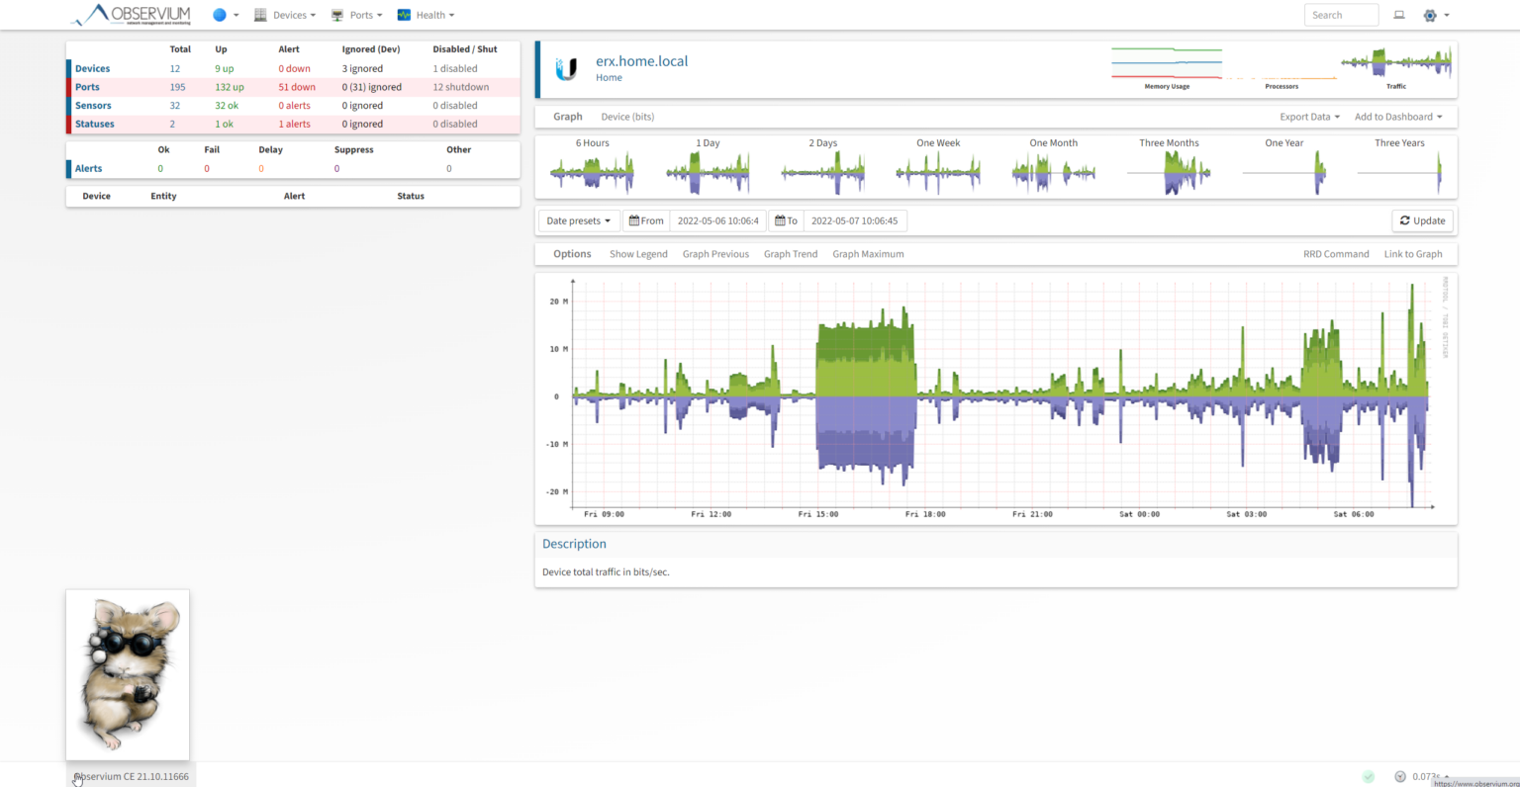Open the arrow dropdown beside the gear icon
The width and height of the screenshot is (1520, 787).
(1446, 14)
